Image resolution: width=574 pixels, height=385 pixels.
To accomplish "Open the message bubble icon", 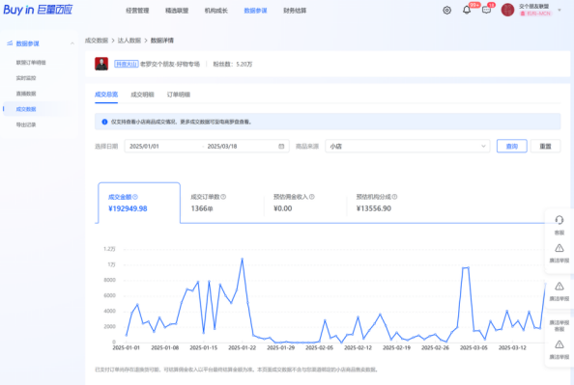I will point(486,10).
